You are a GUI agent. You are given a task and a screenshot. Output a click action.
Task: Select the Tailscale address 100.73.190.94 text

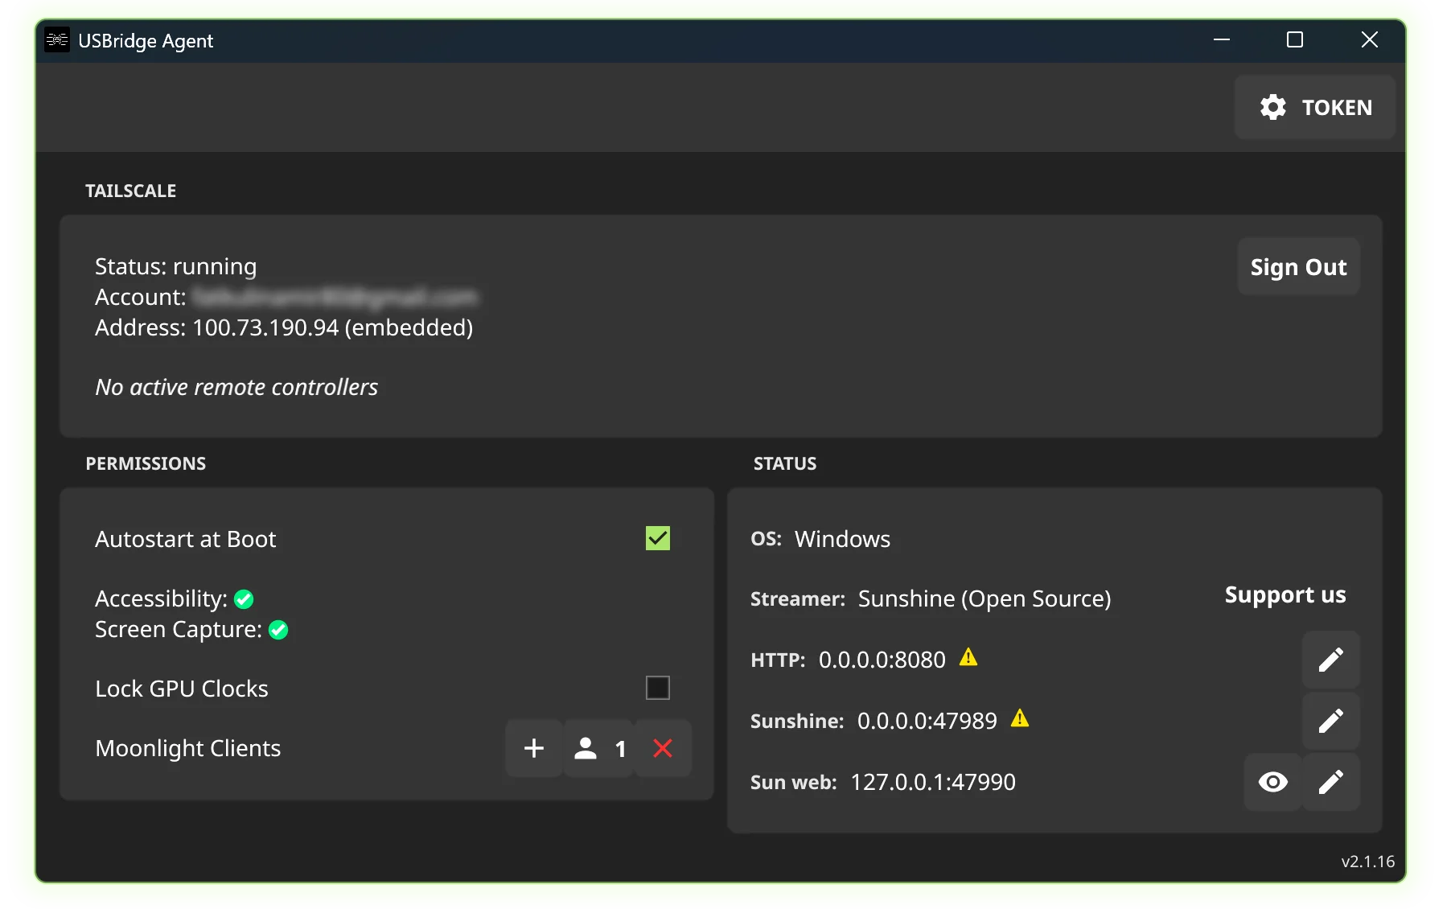pos(265,328)
